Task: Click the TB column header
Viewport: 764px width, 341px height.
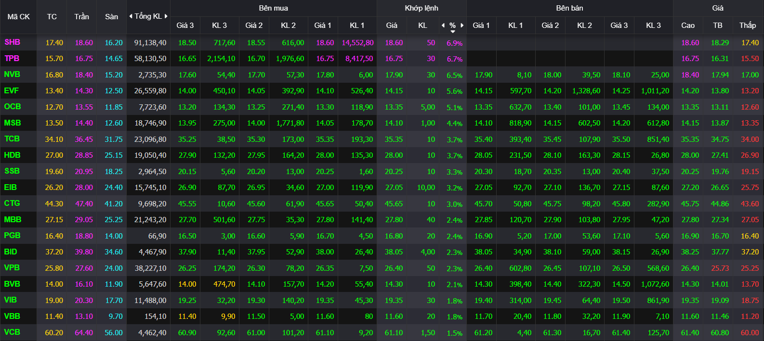Action: tap(718, 25)
